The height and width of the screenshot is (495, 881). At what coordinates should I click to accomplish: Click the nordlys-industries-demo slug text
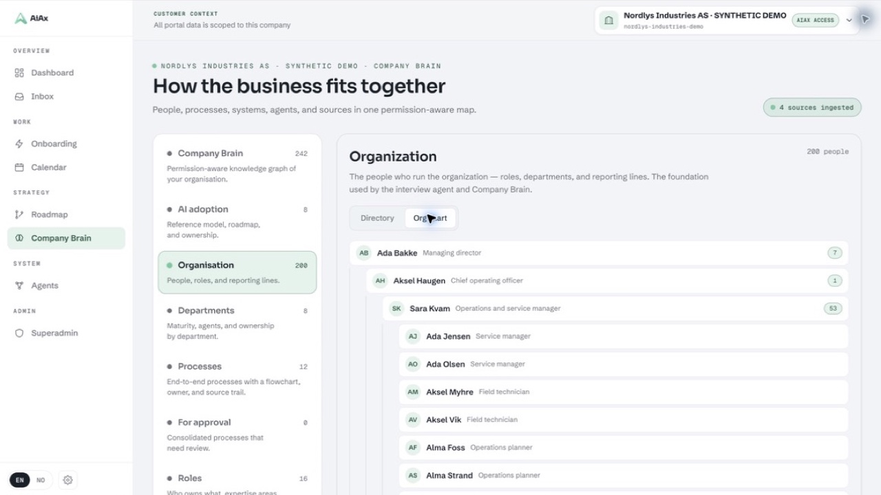coord(664,27)
